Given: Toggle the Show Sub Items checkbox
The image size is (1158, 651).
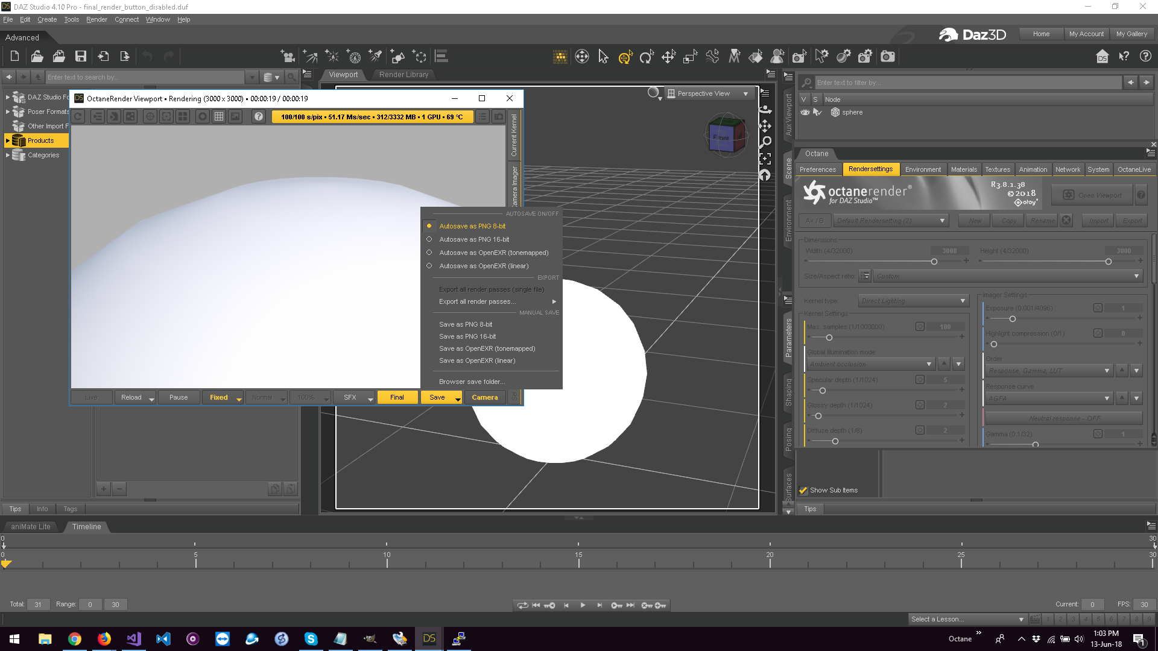Looking at the screenshot, I should [x=803, y=490].
